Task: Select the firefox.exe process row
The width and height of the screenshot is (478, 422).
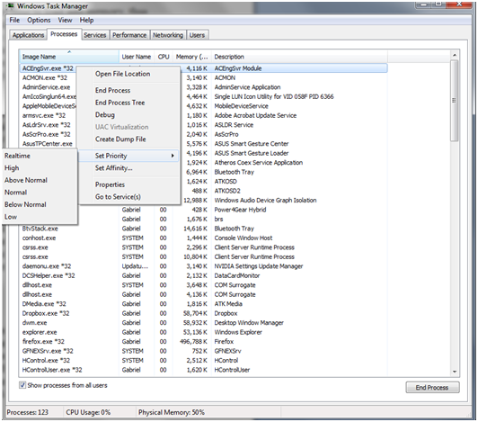Action: pos(204,341)
